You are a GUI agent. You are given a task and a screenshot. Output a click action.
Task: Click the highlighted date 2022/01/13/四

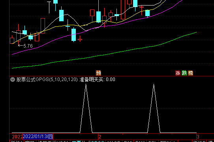point(38,136)
